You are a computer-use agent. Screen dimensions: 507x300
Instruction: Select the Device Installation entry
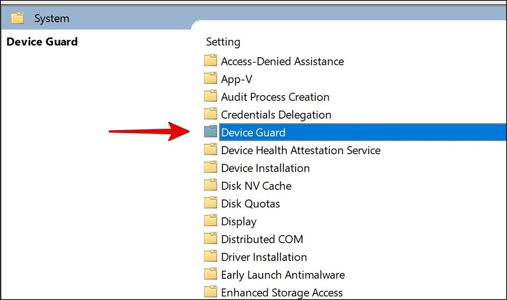[x=265, y=168]
